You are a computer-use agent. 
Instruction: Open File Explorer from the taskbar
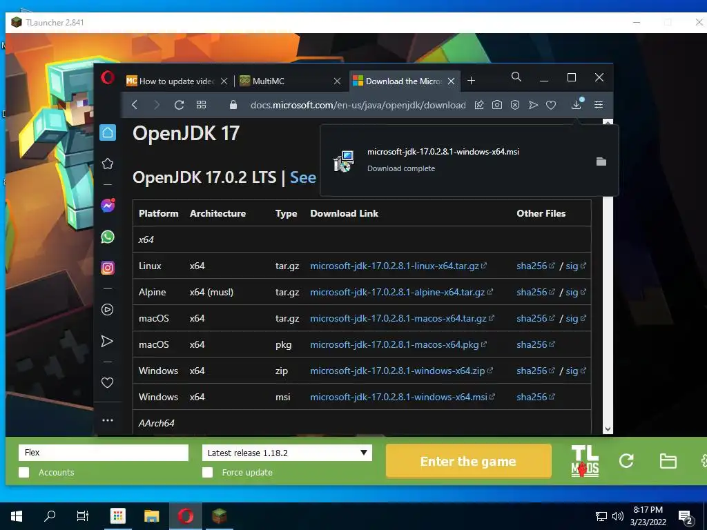point(151,516)
